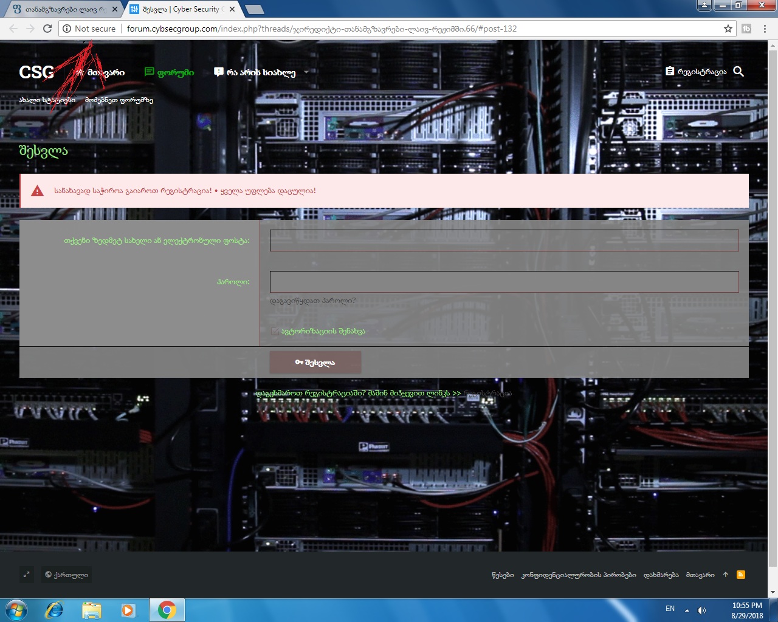Image resolution: width=778 pixels, height=622 pixels.
Task: Click the forgot password link under the password field
Action: click(x=313, y=301)
